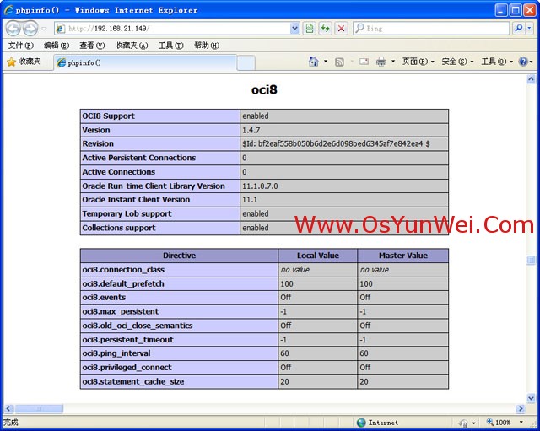Open the 安全(S) command bar menu
540x431 pixels.
pyautogui.click(x=457, y=62)
